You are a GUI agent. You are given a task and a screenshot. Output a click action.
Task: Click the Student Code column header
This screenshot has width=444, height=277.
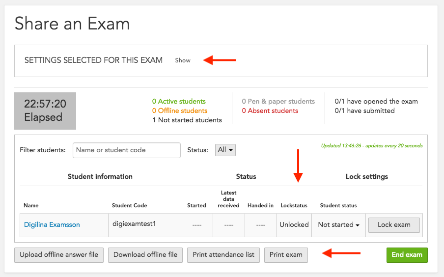coord(129,205)
